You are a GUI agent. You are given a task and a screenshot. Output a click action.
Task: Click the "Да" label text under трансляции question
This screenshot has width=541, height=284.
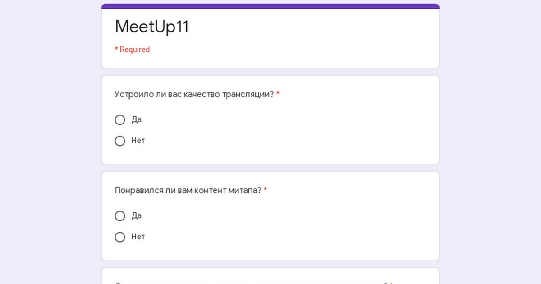(136, 120)
